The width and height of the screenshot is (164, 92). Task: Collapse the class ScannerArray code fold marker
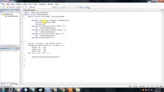tap(23, 15)
